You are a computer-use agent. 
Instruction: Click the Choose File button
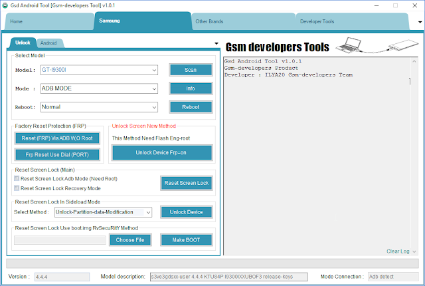(130, 240)
